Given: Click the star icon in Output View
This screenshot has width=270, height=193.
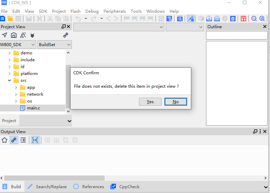Looking at the screenshot, I should click(4, 140).
